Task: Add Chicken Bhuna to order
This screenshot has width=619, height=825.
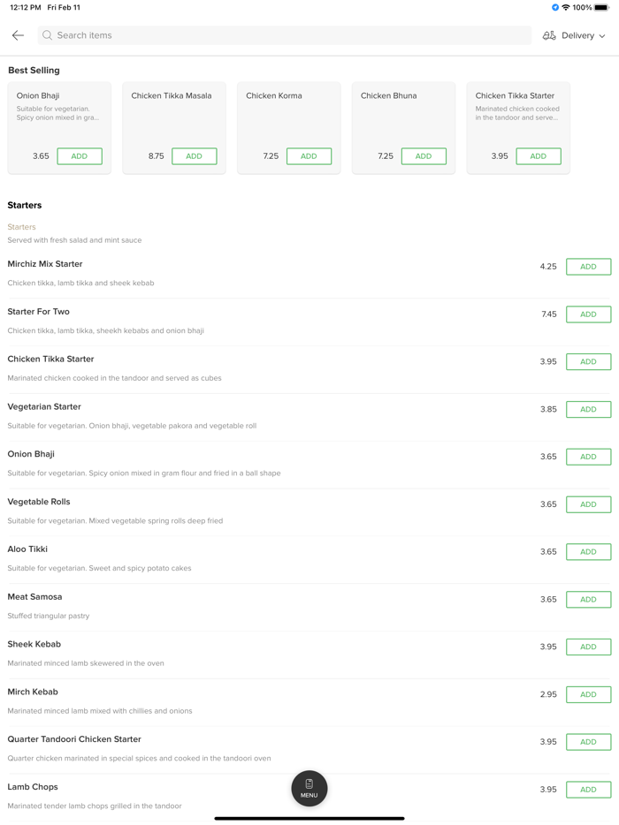Action: (x=424, y=156)
